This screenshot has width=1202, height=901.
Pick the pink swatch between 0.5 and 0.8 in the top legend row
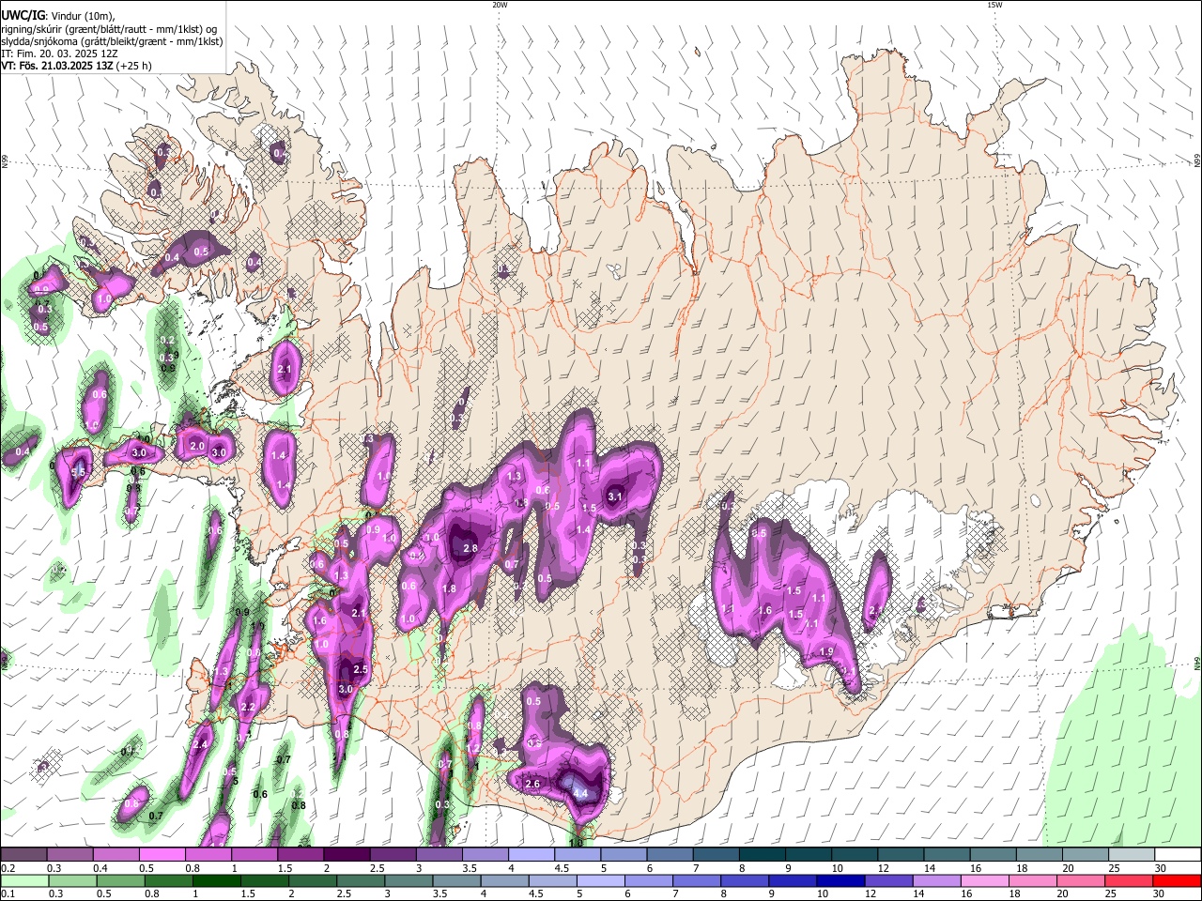point(162,855)
